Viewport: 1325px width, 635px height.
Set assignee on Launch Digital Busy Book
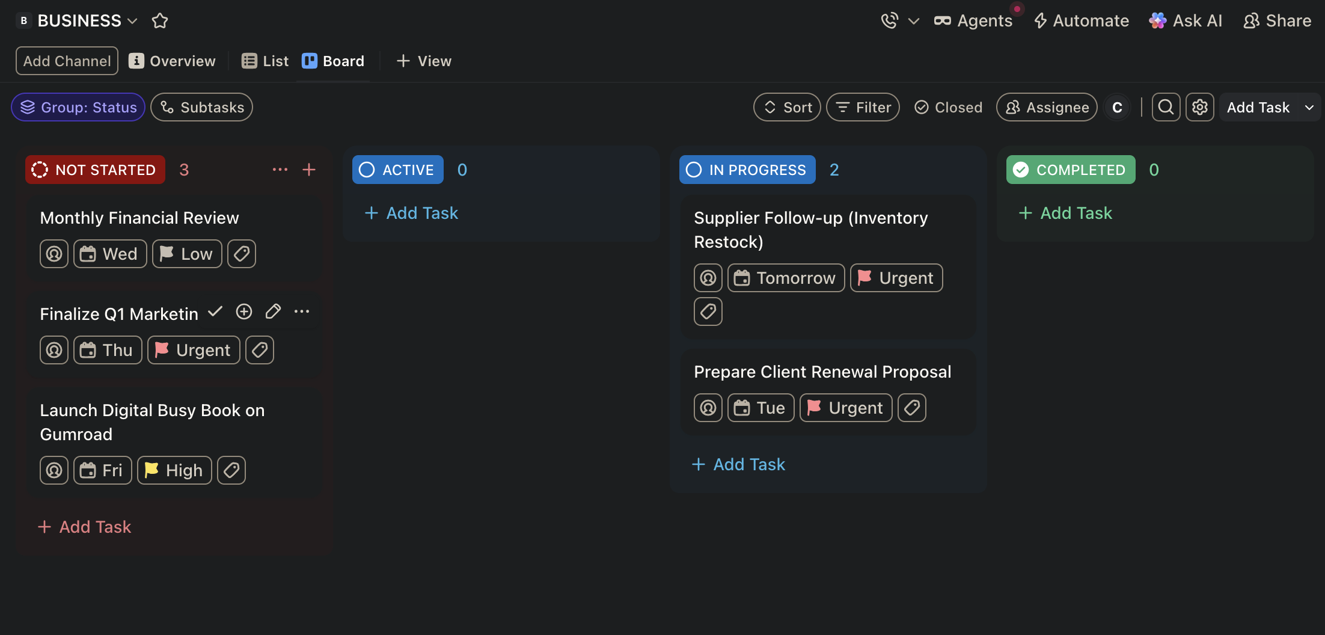[x=54, y=470]
